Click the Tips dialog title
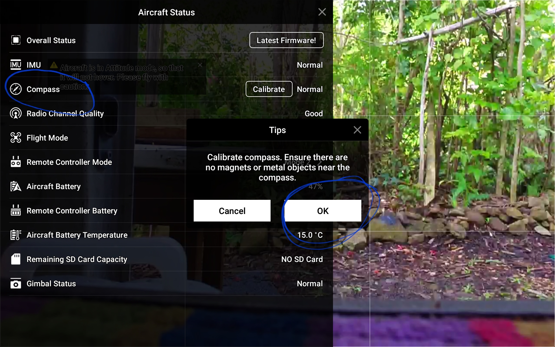Image resolution: width=555 pixels, height=347 pixels. tap(277, 130)
